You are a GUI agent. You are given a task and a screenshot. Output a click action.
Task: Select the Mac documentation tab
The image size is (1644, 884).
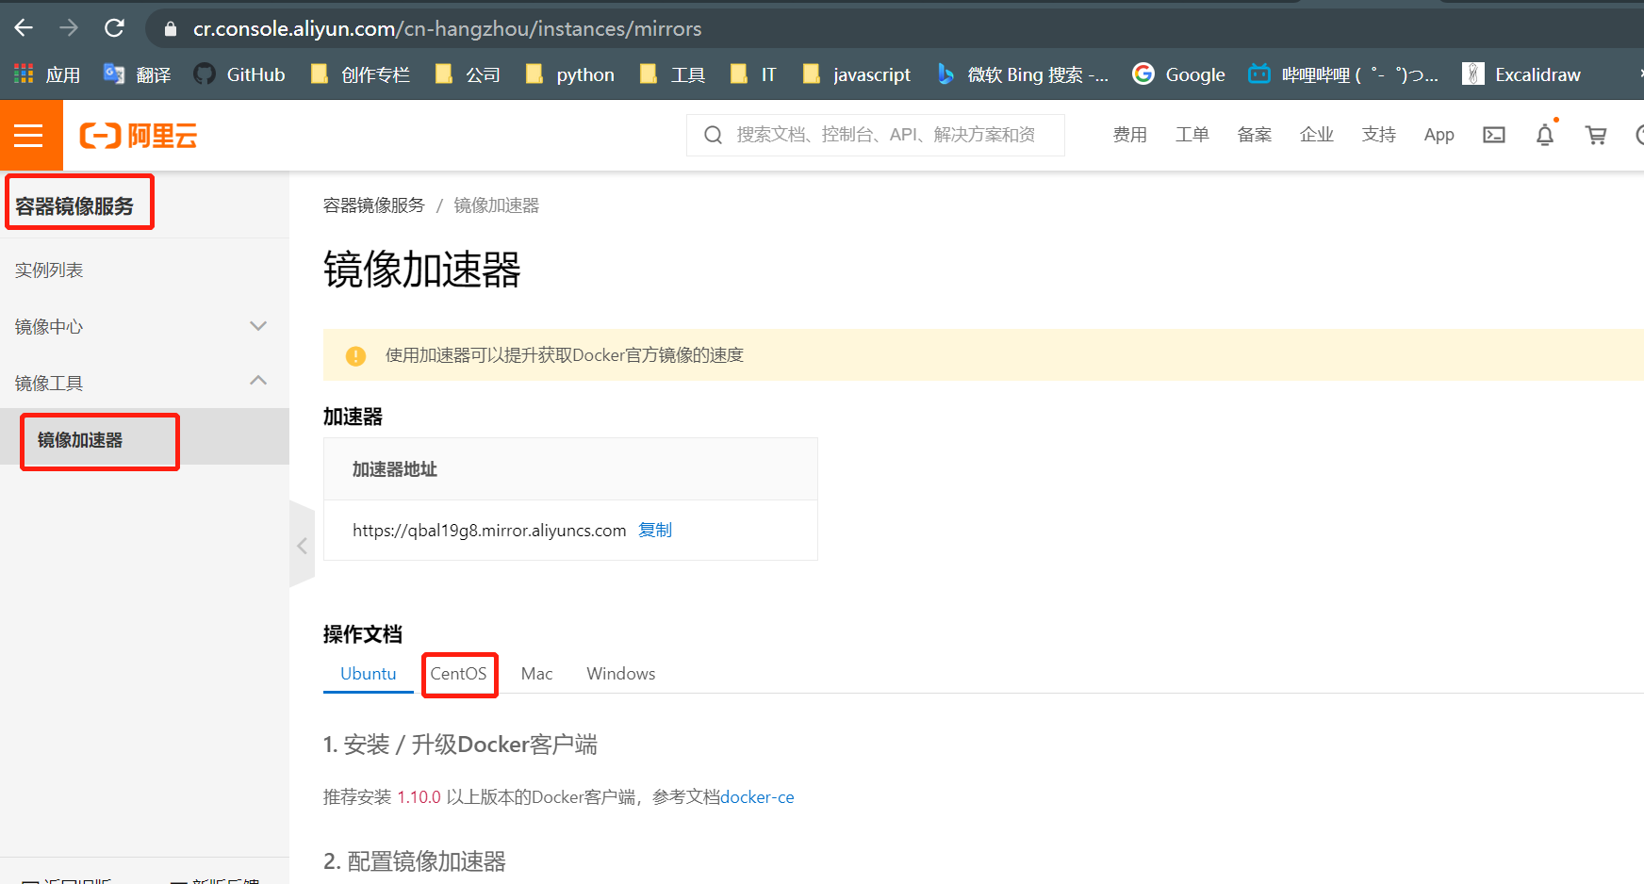click(536, 674)
